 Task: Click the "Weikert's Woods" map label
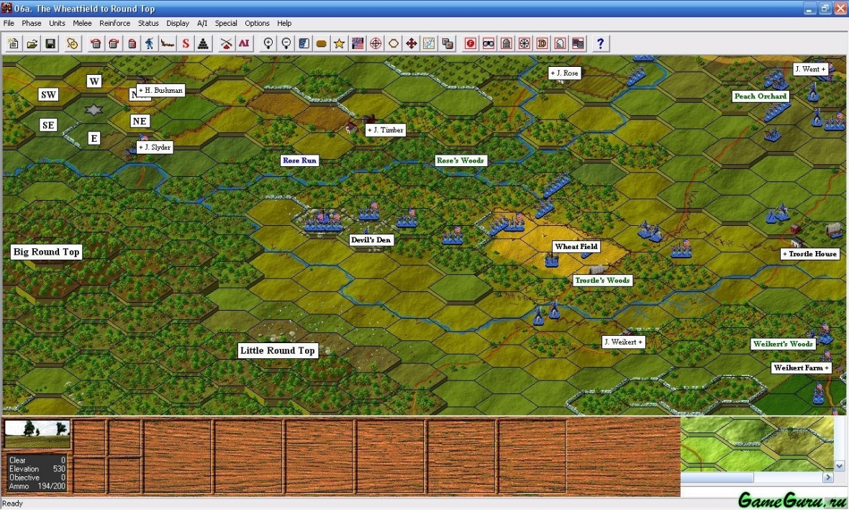[783, 344]
